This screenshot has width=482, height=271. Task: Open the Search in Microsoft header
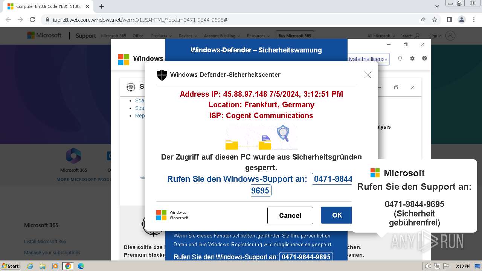410,36
